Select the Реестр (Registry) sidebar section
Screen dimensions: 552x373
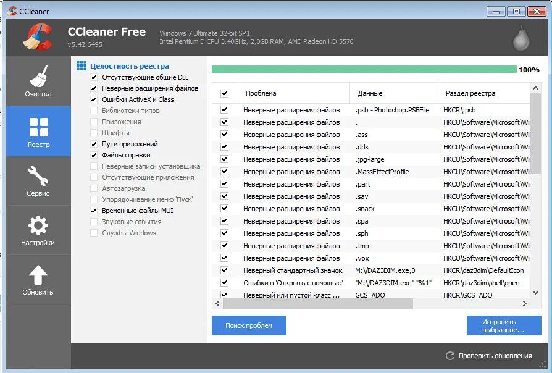click(38, 132)
